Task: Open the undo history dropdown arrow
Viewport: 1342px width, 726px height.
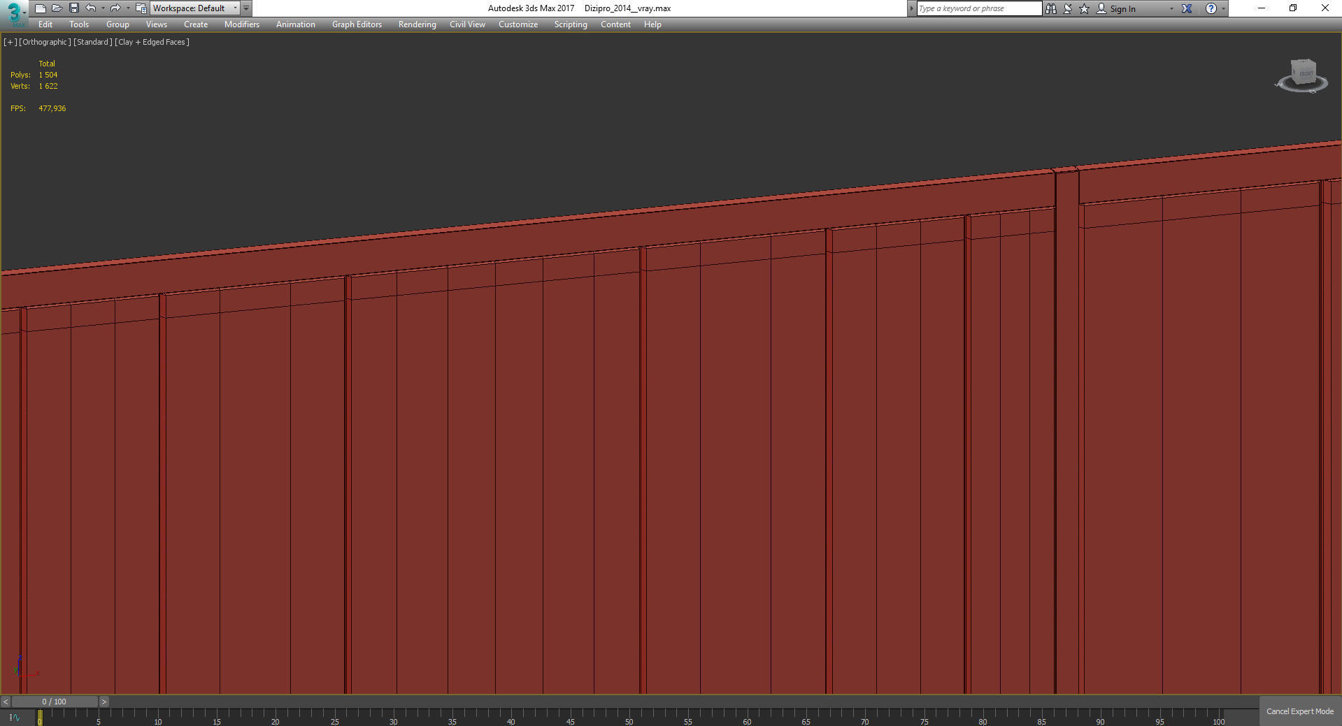Action: point(103,8)
